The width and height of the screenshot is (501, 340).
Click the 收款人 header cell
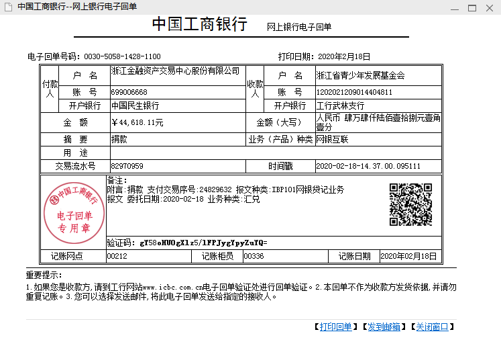tap(255, 89)
